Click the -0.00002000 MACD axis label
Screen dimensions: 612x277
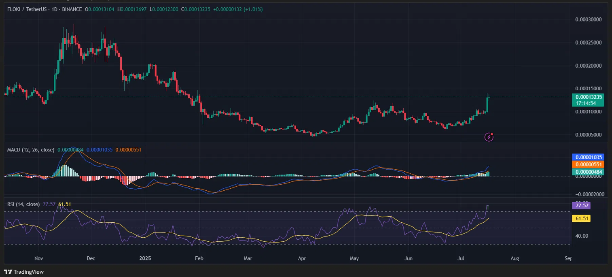coord(589,194)
